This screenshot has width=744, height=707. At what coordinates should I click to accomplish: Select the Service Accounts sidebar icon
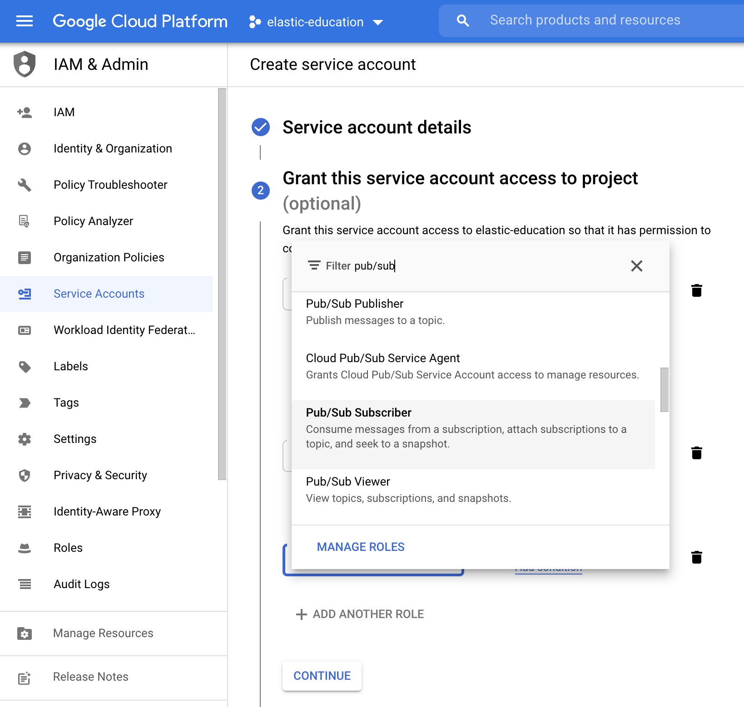tap(24, 294)
